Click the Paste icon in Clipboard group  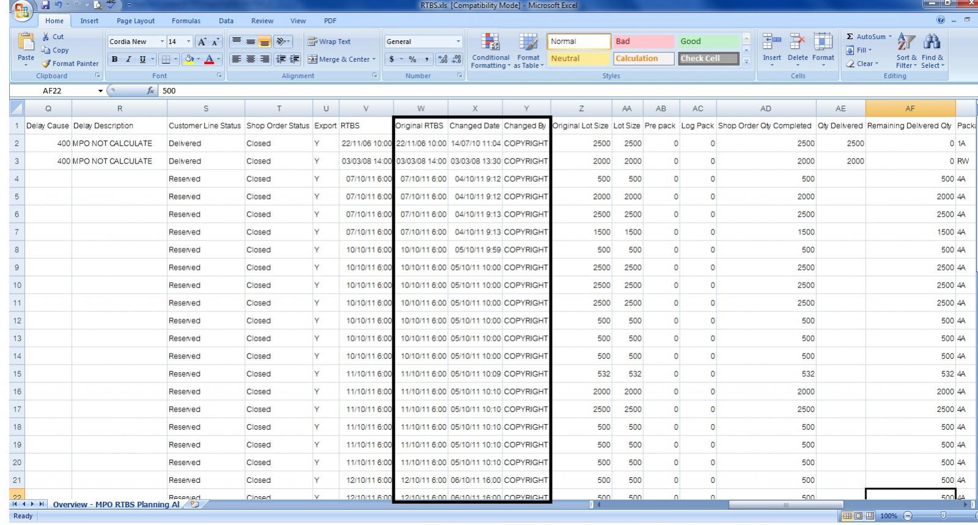click(x=26, y=44)
